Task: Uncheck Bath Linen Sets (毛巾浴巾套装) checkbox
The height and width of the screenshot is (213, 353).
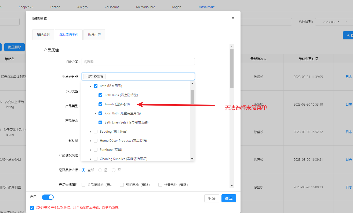Action: (100, 122)
